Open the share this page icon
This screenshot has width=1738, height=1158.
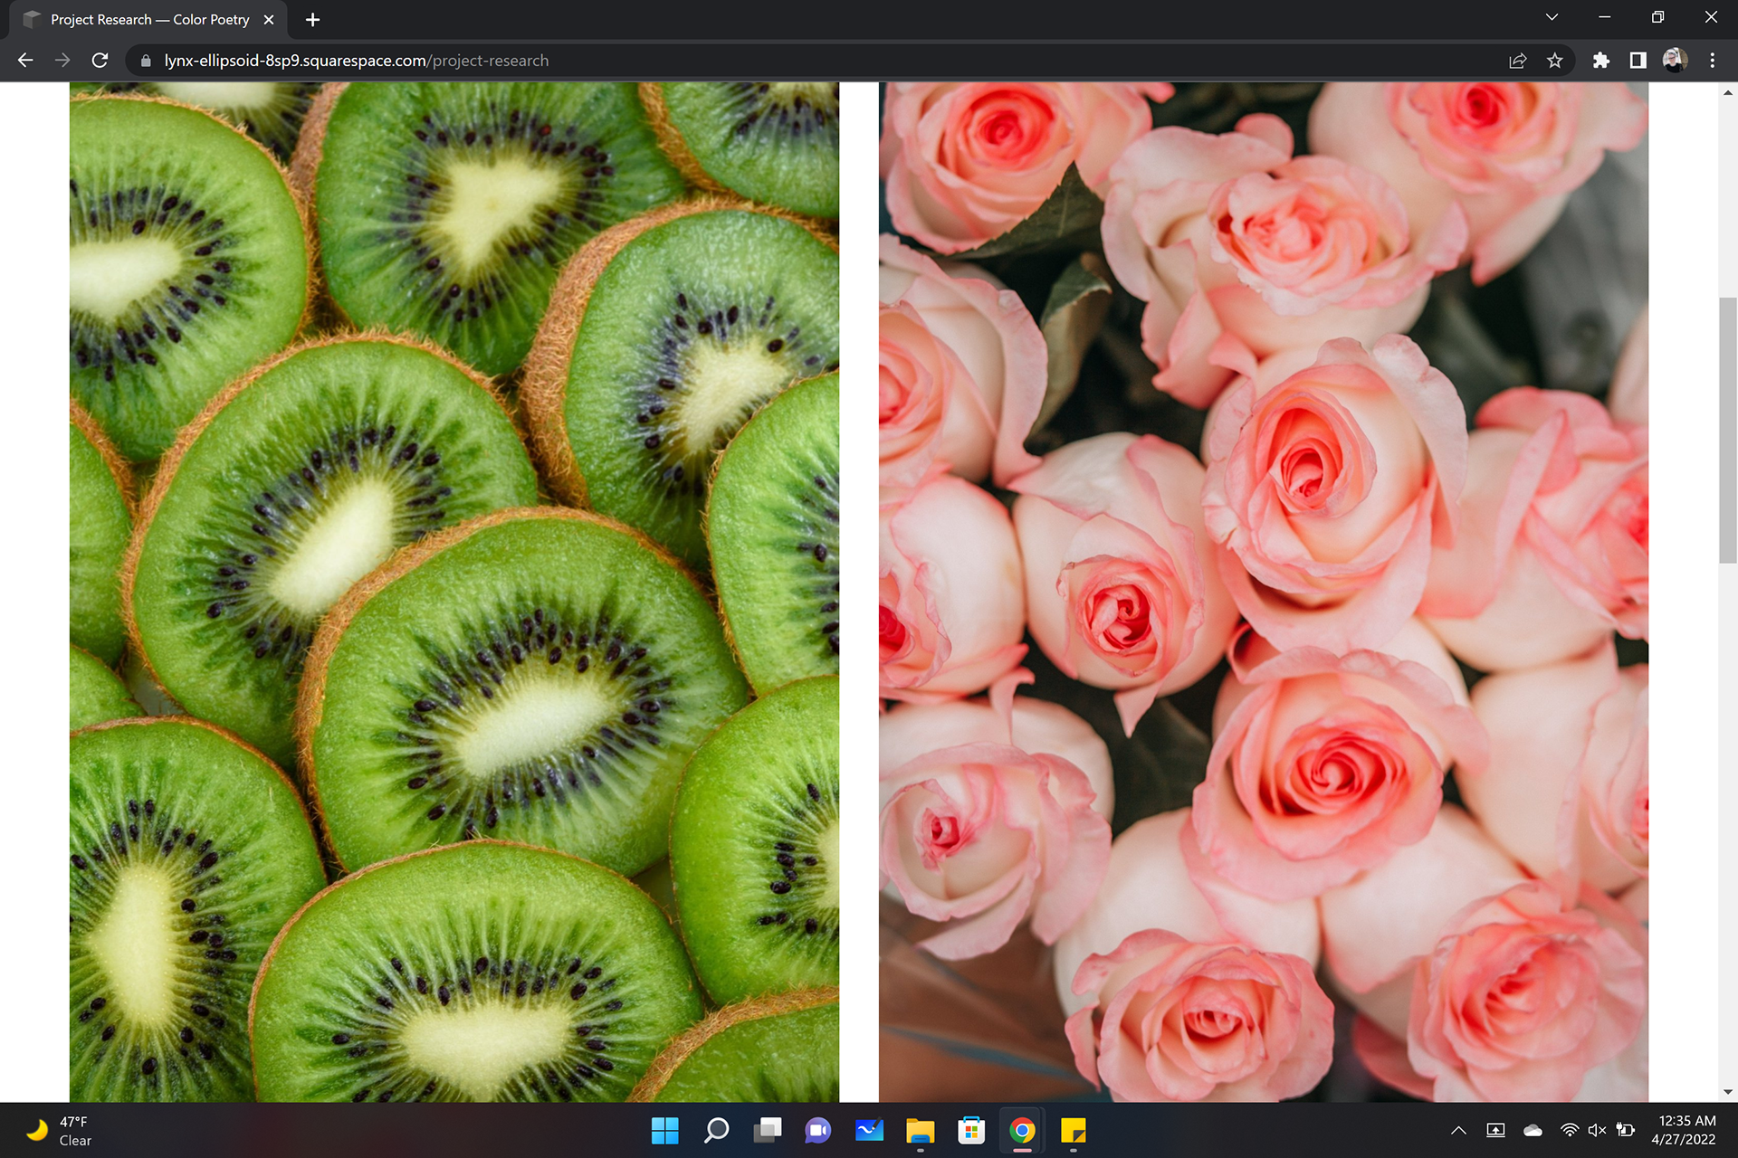click(1517, 61)
